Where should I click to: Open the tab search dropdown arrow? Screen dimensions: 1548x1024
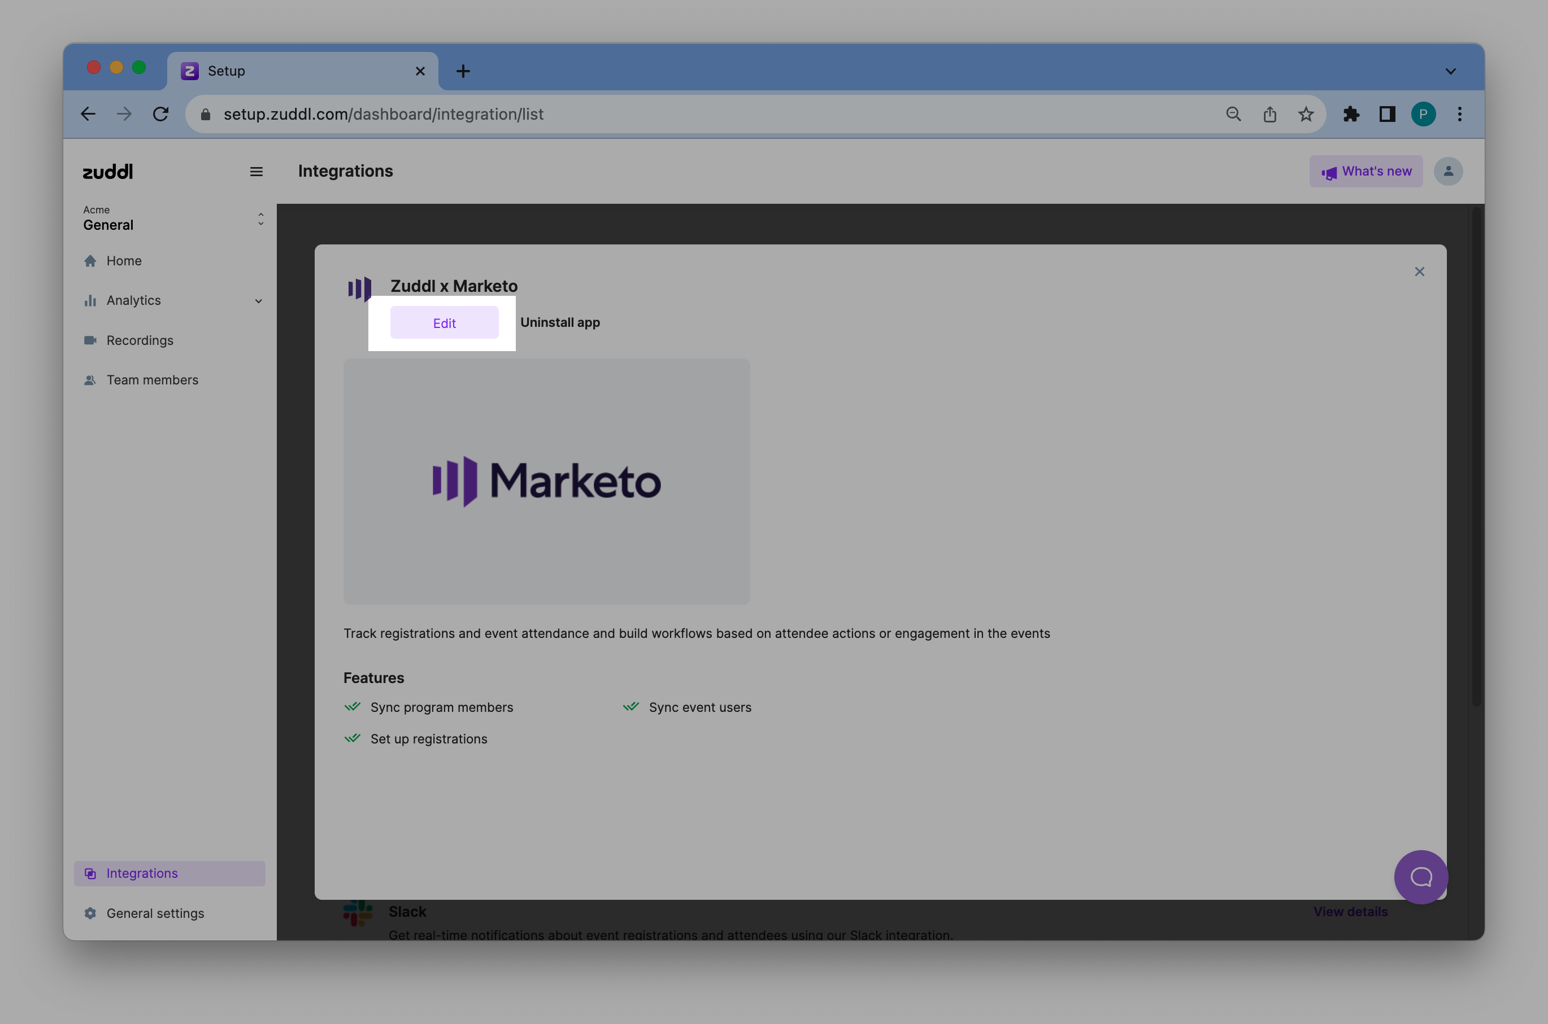[1450, 71]
